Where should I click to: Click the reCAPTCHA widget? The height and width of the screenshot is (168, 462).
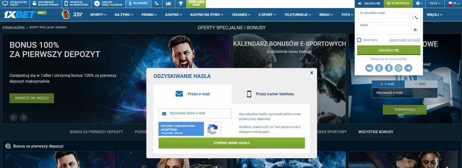(x=190, y=129)
